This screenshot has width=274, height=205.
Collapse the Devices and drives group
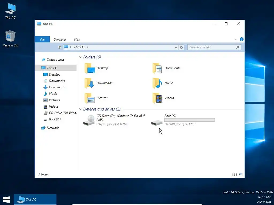pyautogui.click(x=81, y=109)
